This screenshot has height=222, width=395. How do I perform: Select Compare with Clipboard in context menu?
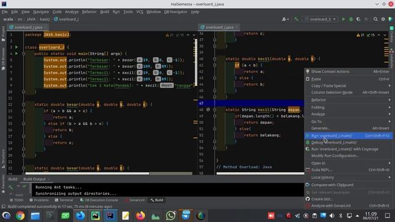point(349,185)
